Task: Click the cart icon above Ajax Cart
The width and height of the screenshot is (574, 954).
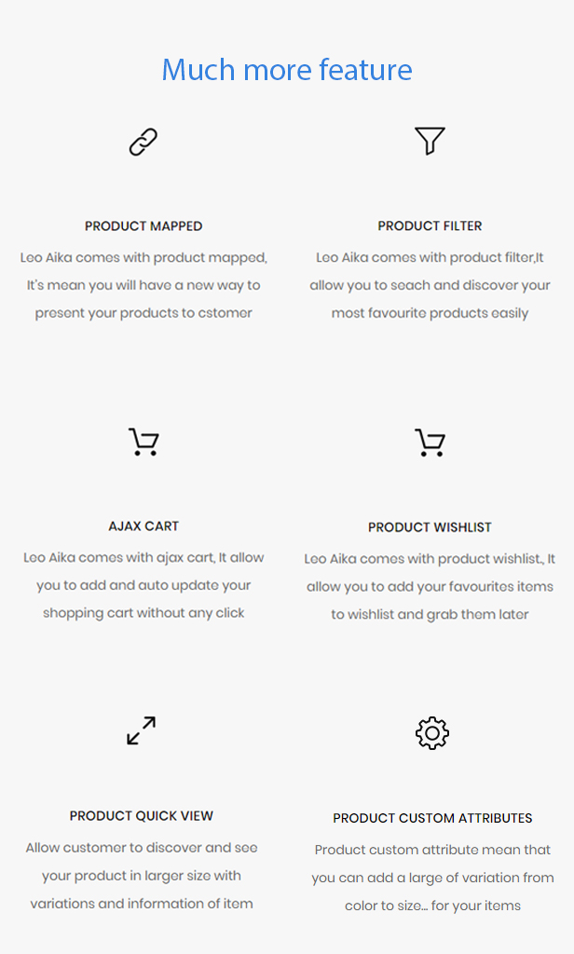Action: click(x=143, y=442)
